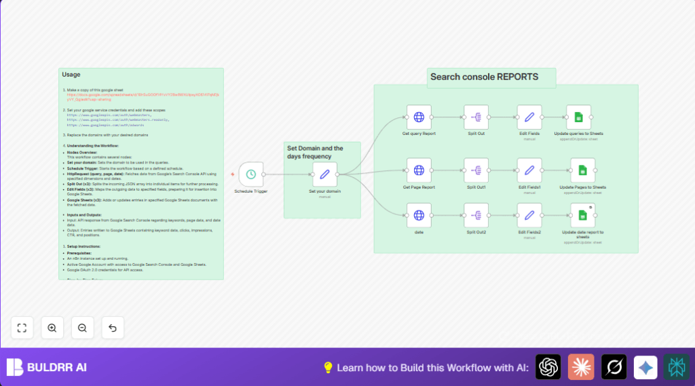Open Update Pages to Sheets node
The height and width of the screenshot is (386, 695).
582,170
